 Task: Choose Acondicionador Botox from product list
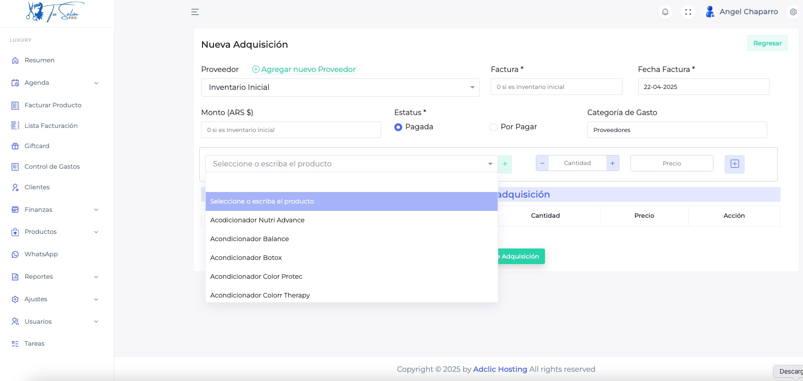coord(246,258)
